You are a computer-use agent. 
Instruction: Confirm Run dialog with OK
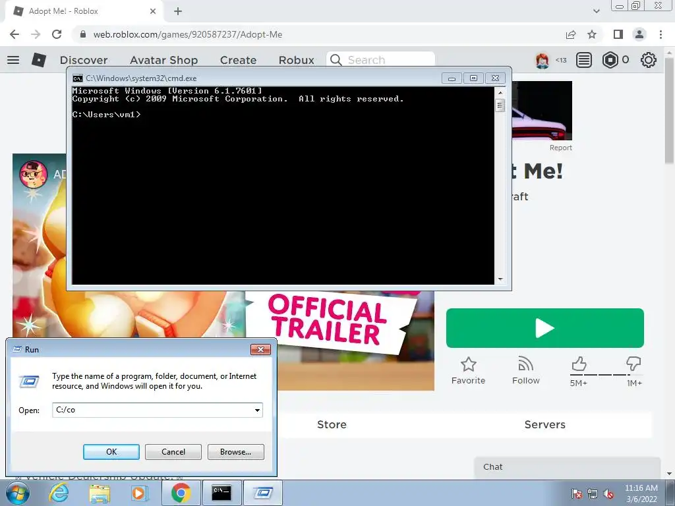pos(111,452)
